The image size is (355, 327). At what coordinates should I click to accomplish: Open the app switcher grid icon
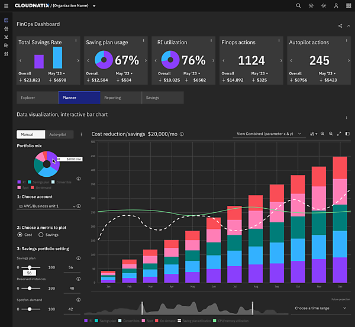click(348, 6)
